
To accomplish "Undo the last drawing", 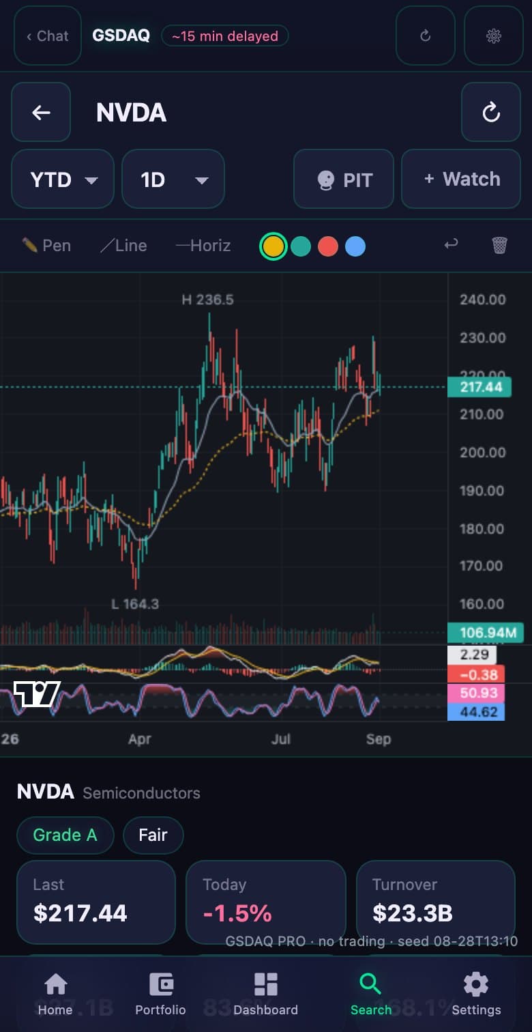I will 451,244.
